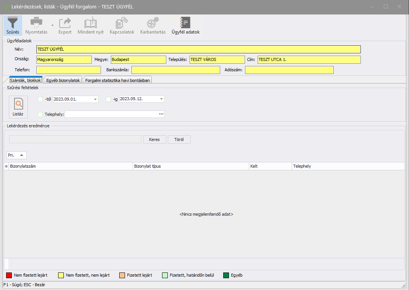The image size is (409, 290).
Task: Enable the -tól start date checkbox
Action: [41, 99]
